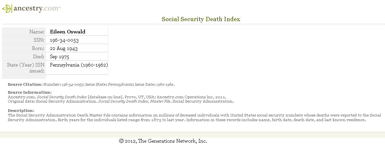The image size is (385, 144).
Task: Select Pennsylvania (1960-1962) issue value
Action: coord(79,65)
